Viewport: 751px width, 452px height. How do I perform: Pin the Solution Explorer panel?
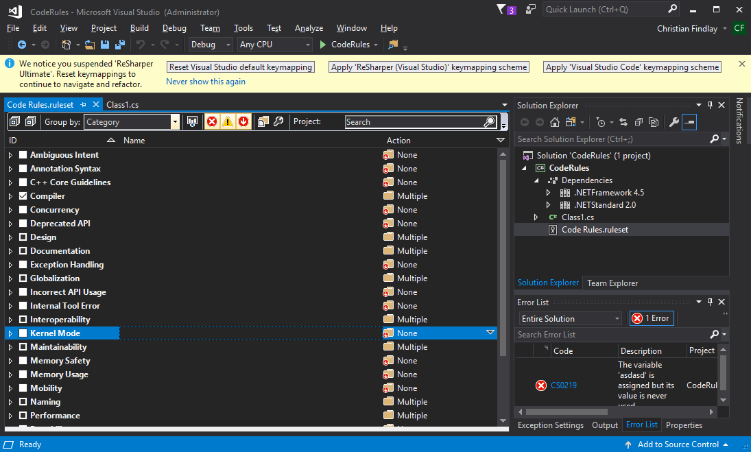pos(710,105)
